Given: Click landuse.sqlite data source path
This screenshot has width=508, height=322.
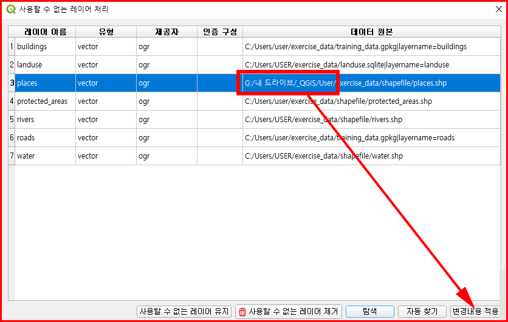Looking at the screenshot, I should click(372, 64).
